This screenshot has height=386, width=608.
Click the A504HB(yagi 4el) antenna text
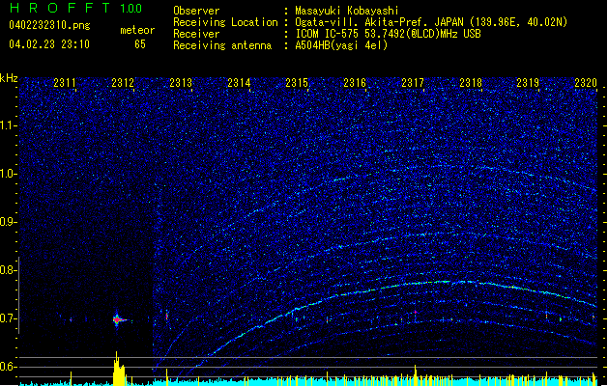point(341,45)
